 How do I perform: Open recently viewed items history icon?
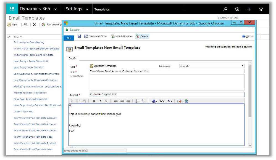(237, 9)
